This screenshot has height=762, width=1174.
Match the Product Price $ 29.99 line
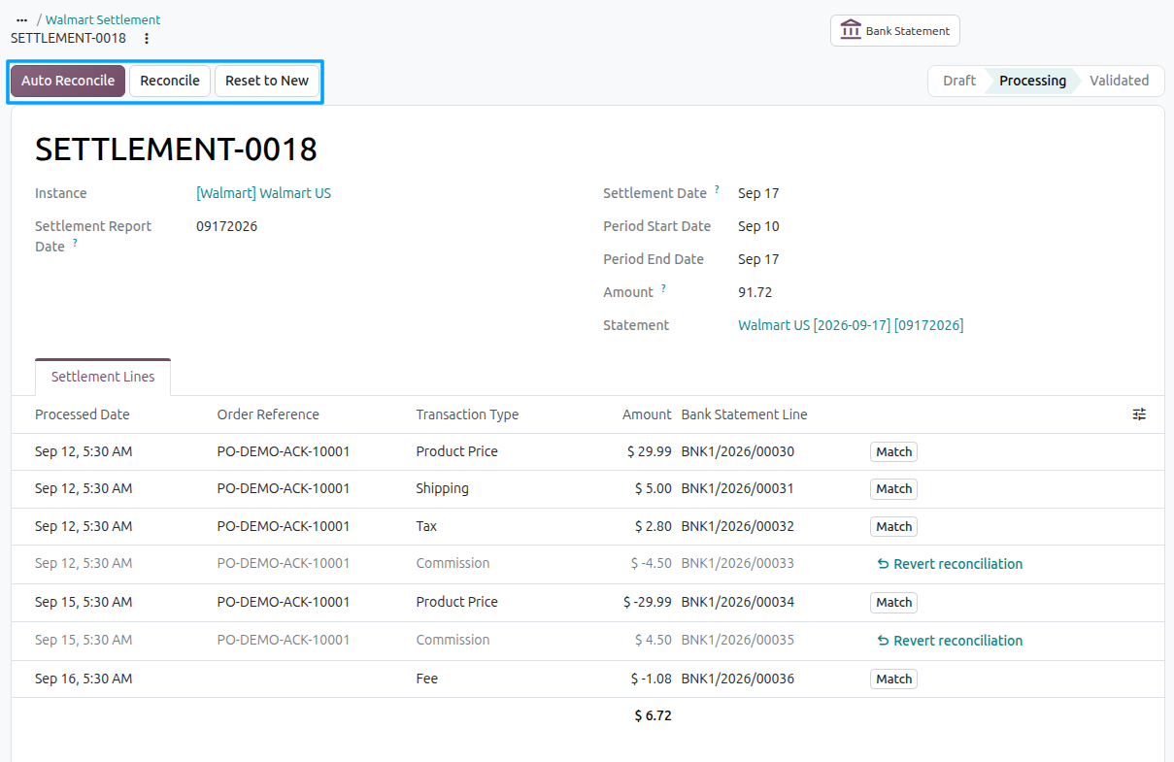pos(893,451)
